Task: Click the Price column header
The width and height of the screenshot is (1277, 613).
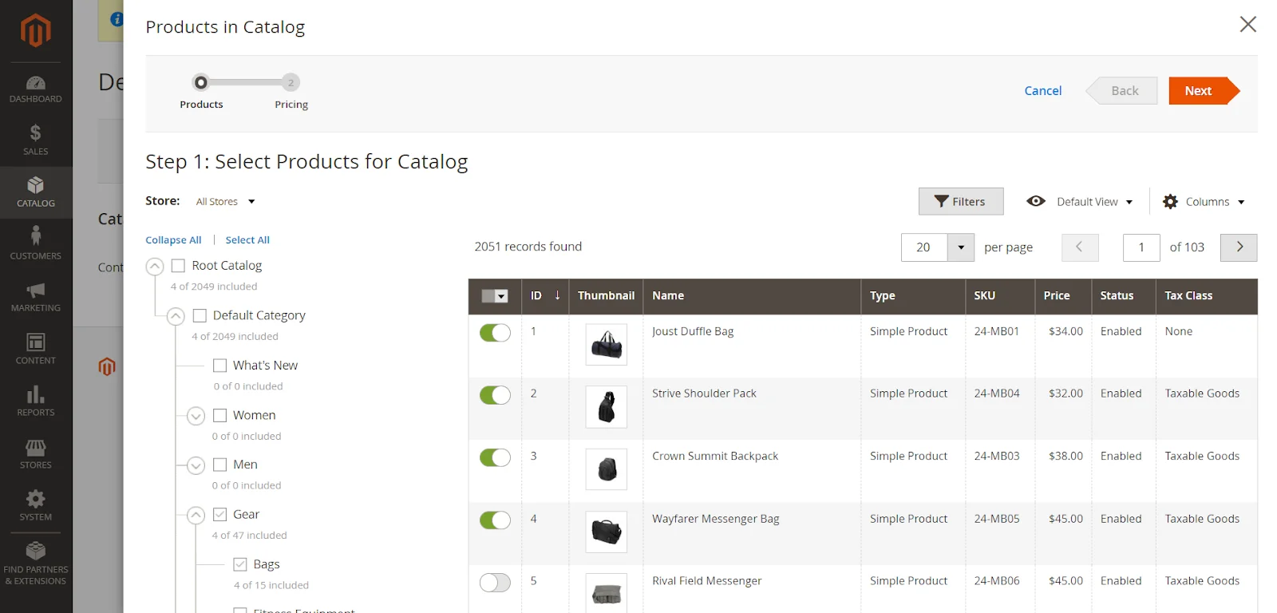Action: pos(1063,296)
